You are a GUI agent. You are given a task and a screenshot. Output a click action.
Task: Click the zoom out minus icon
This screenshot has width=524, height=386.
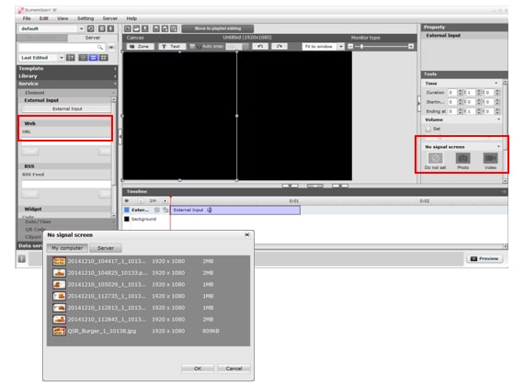350,47
